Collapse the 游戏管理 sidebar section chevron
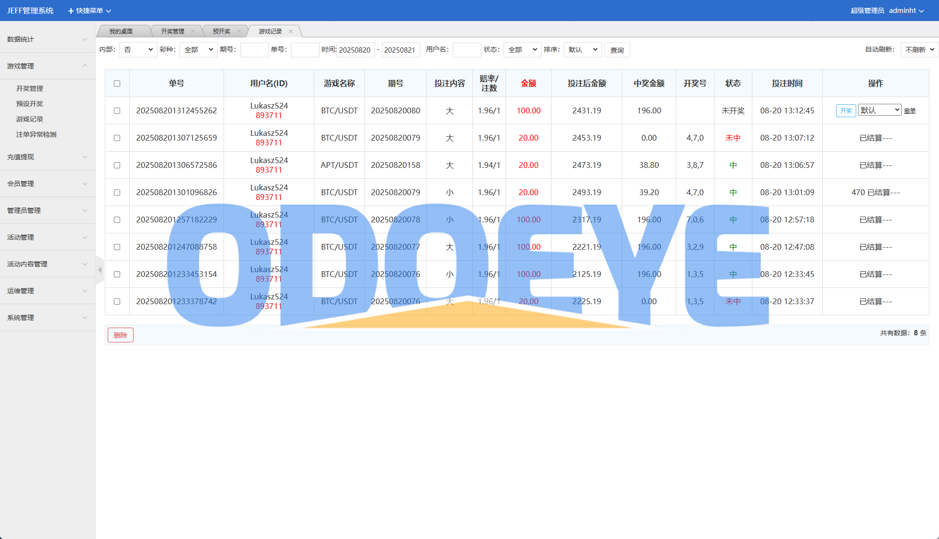The height and width of the screenshot is (539, 939). click(85, 66)
